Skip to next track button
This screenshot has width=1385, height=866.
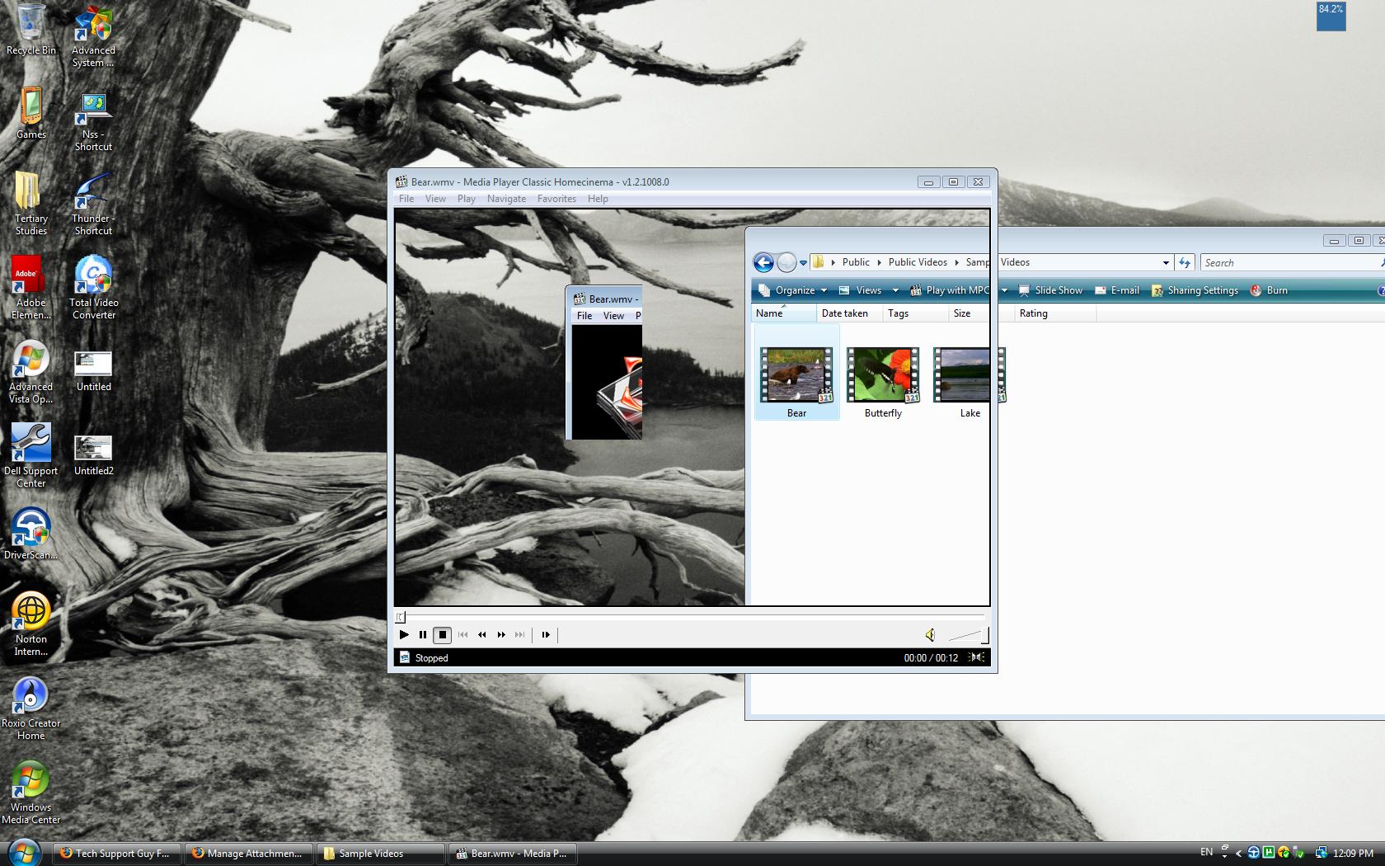coord(520,634)
